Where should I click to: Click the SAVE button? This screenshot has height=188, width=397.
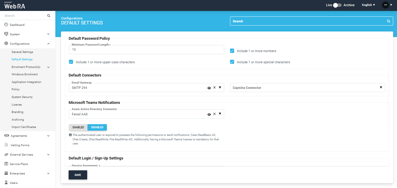(78, 175)
